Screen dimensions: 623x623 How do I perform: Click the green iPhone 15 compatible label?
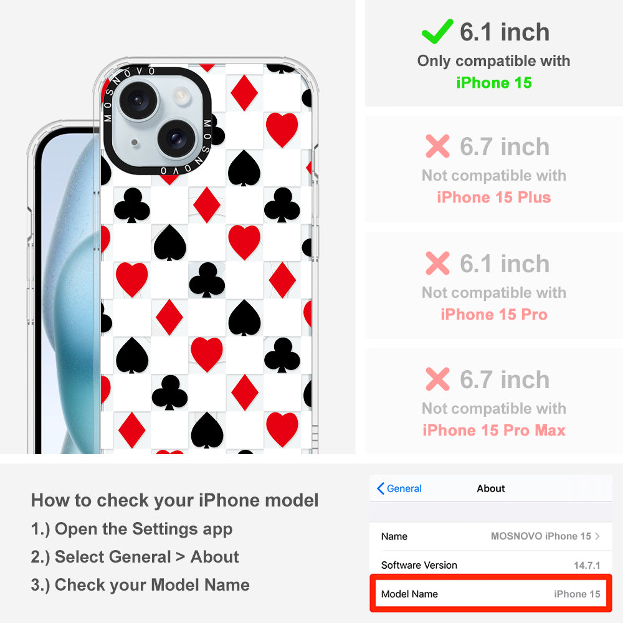pyautogui.click(x=494, y=83)
